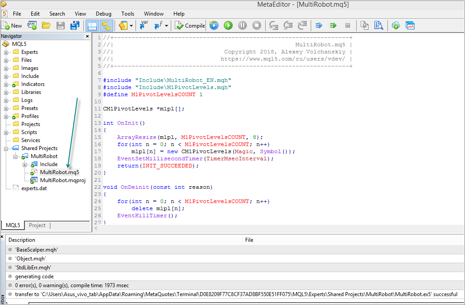Toggle the Toolbox panel button

[106, 26]
